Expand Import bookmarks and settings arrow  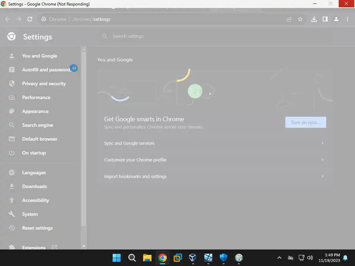point(323,176)
